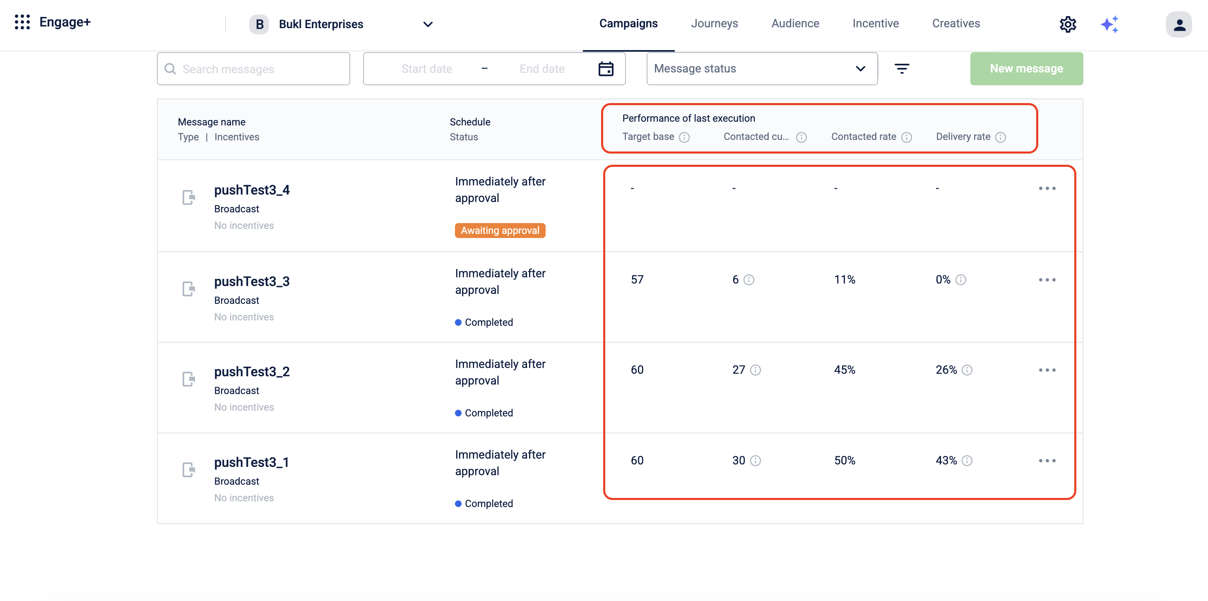
Task: Open the Creatives tab
Action: coord(955,24)
